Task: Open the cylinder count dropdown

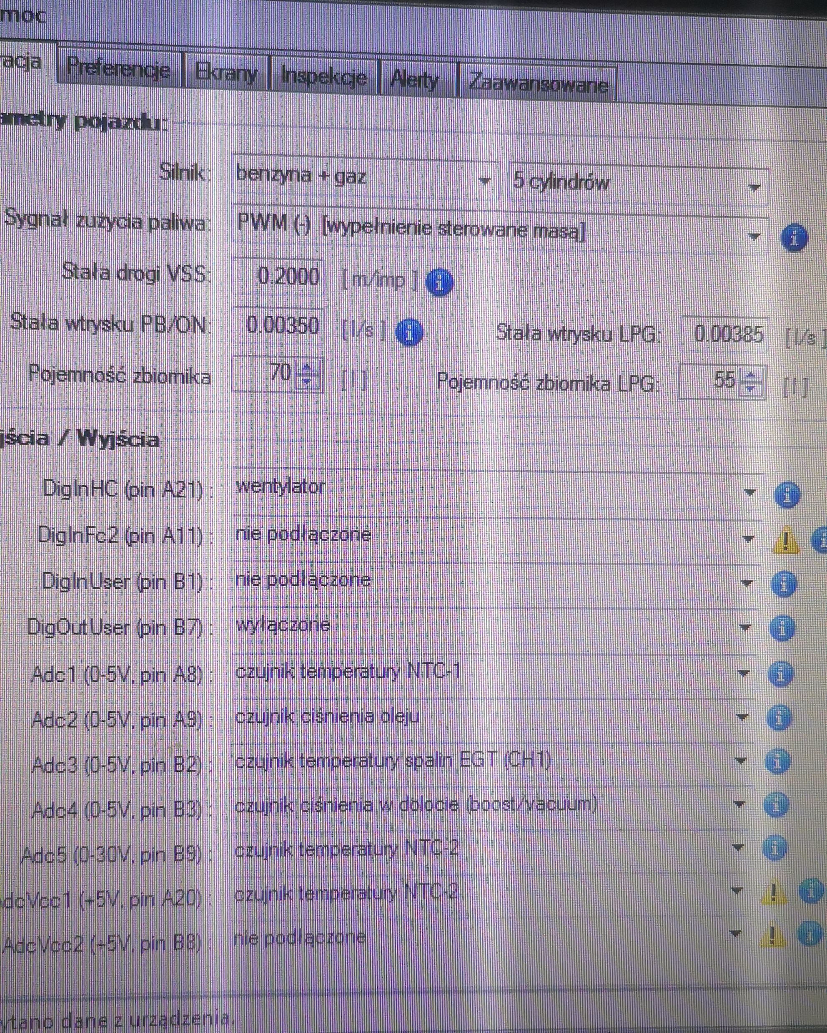Action: [x=639, y=184]
